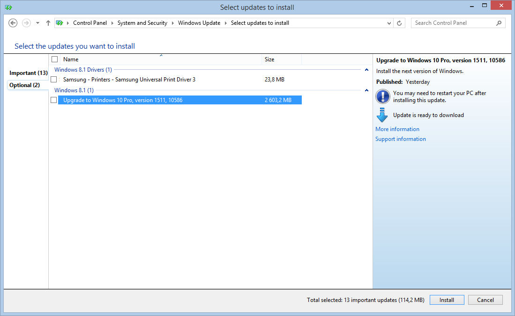Click the Select updates to install breadcrumb
515x316 pixels.
click(260, 23)
